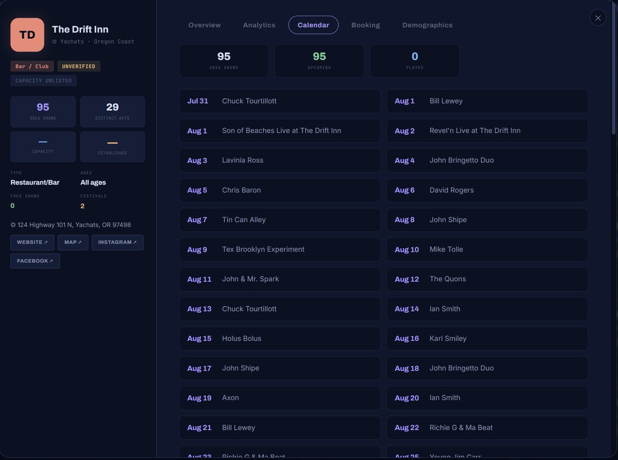618x460 pixels.
Task: Open Aug 22 Richie G & Ma Beat show
Action: coord(487,428)
